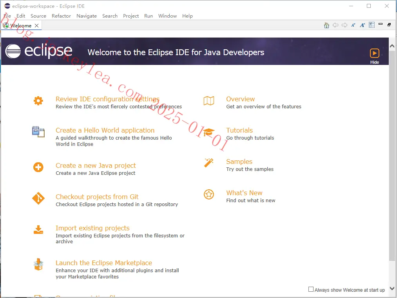397x298 pixels.
Task: Click the plus icon for new Java project
Action: [38, 167]
